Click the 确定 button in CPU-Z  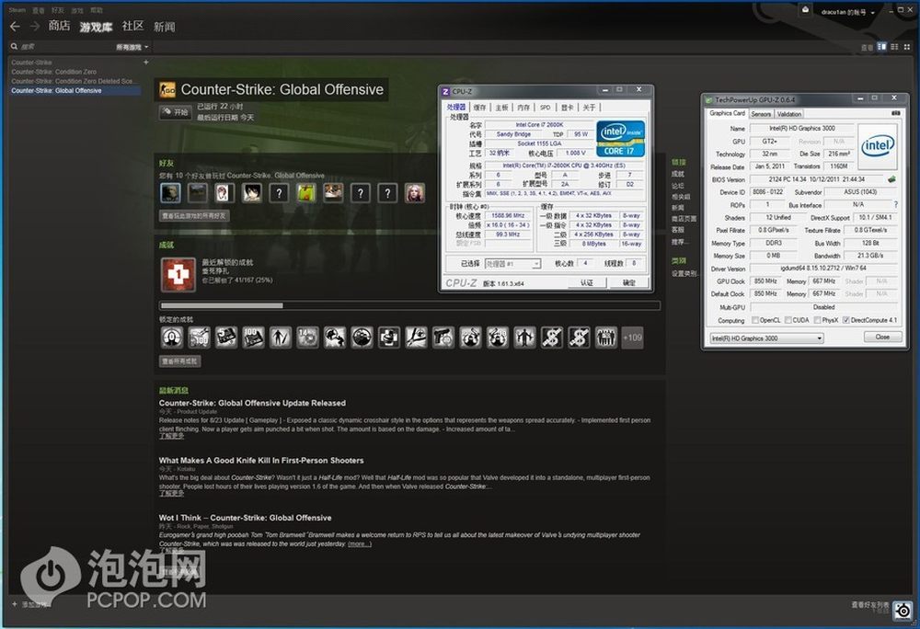pos(629,282)
